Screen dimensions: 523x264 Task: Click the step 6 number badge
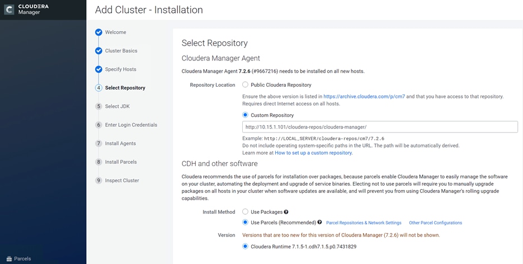click(x=98, y=125)
